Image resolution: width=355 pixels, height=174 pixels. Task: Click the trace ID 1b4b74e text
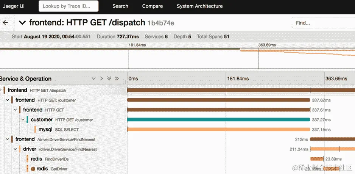[x=161, y=23]
